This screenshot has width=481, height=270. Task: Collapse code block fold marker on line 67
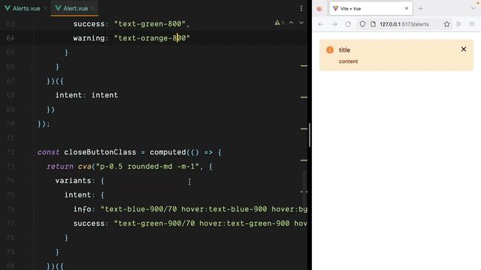pos(34,81)
